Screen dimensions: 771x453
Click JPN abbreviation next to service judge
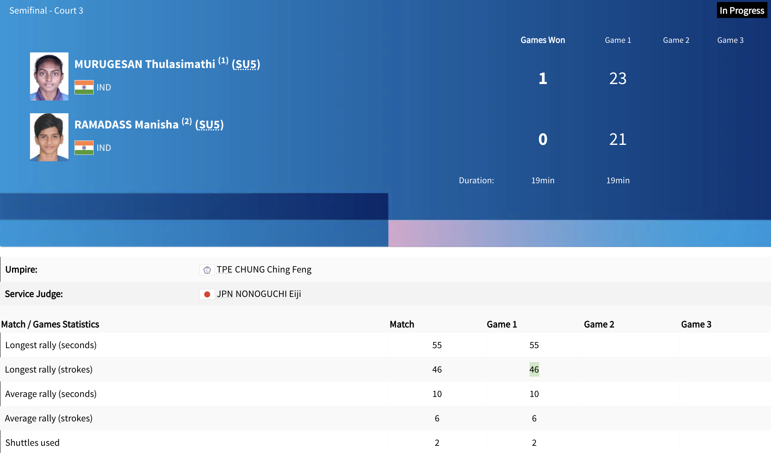(x=225, y=294)
